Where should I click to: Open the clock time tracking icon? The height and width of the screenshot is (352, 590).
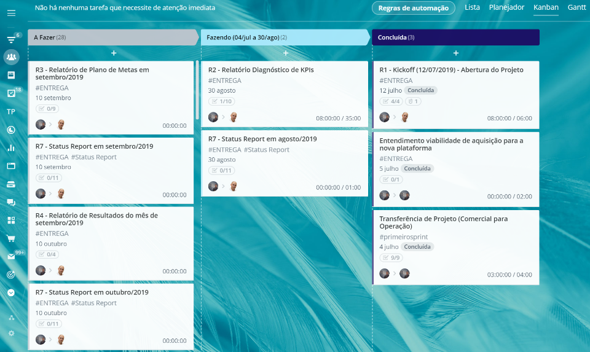pos(11,130)
